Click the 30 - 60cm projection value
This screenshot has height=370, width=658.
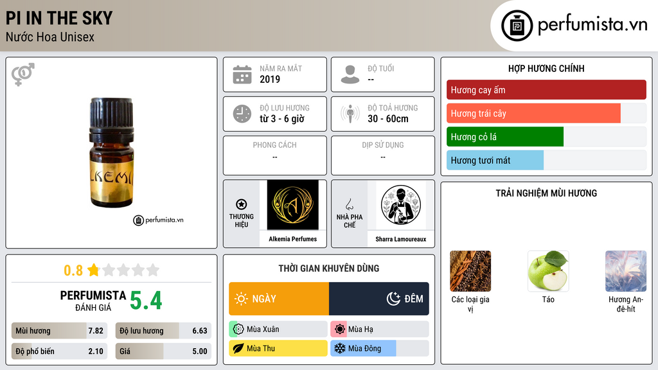(x=388, y=119)
